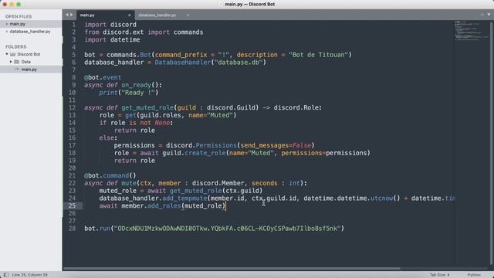Click the minimap code preview
494x278 pixels.
click(x=471, y=31)
